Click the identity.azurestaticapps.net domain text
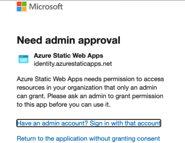Screen dimensions: 185x143 click(73, 64)
